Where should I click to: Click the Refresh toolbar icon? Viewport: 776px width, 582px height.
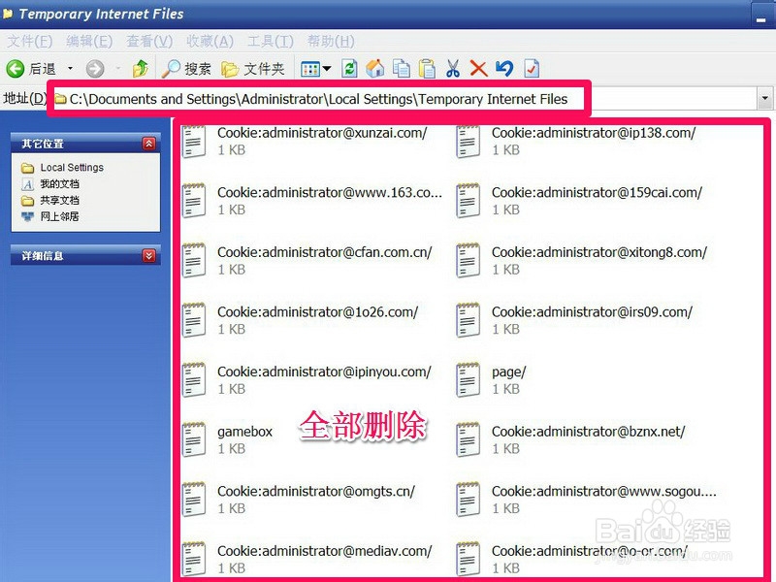(349, 68)
